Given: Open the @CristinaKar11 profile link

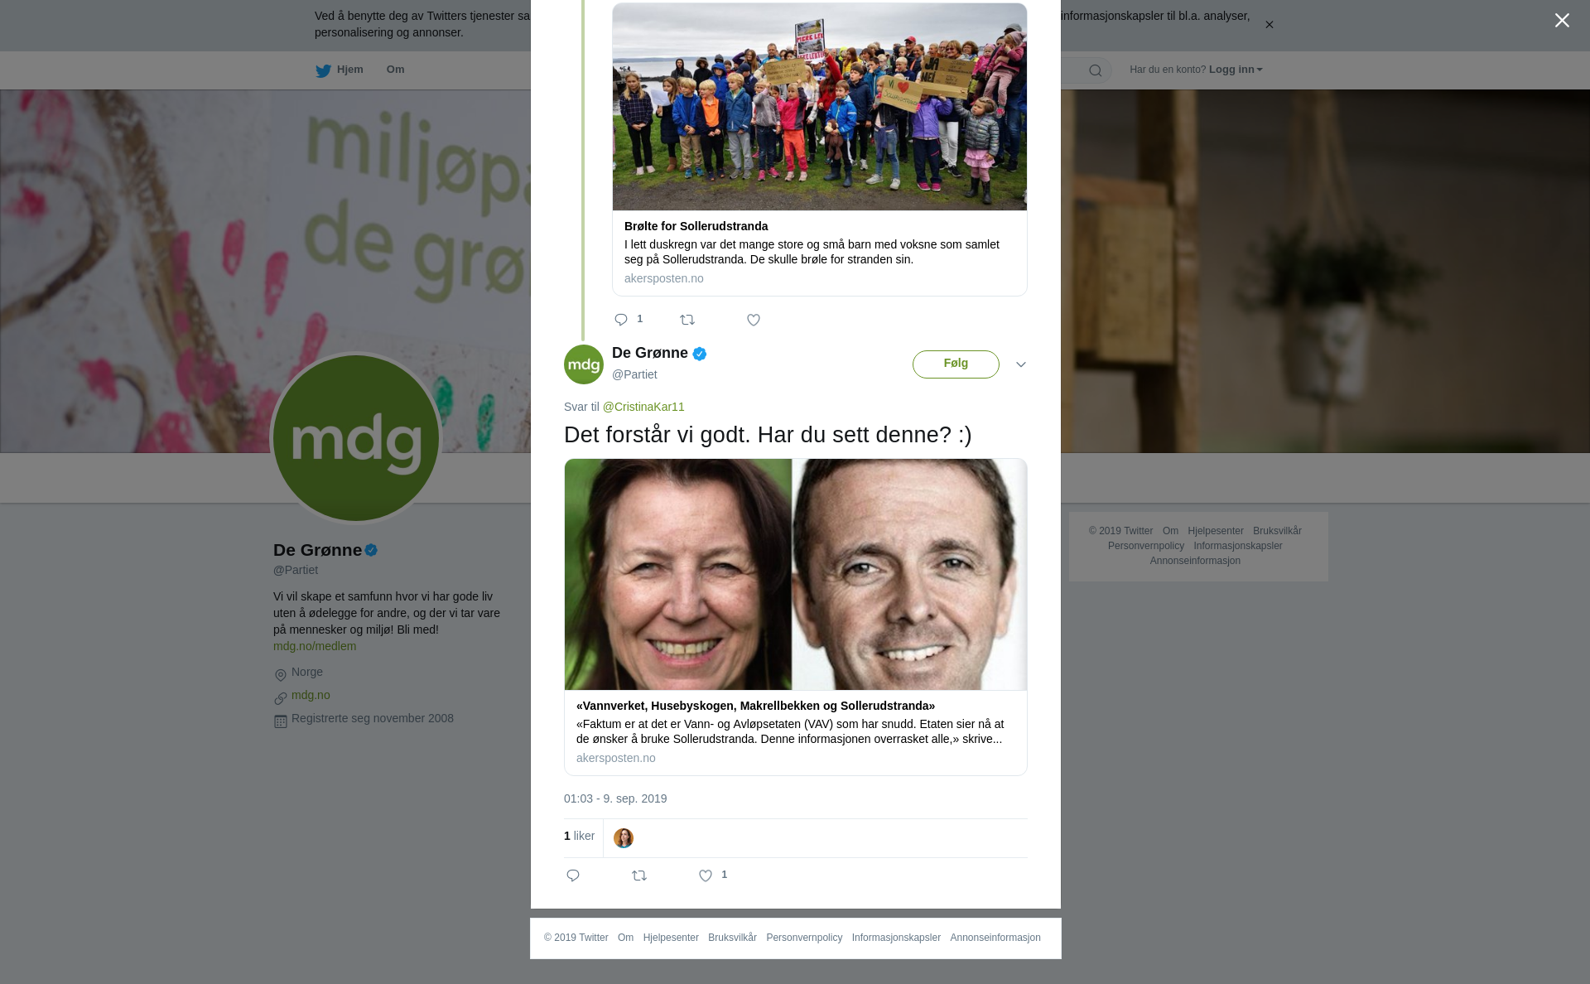Looking at the screenshot, I should (x=643, y=407).
